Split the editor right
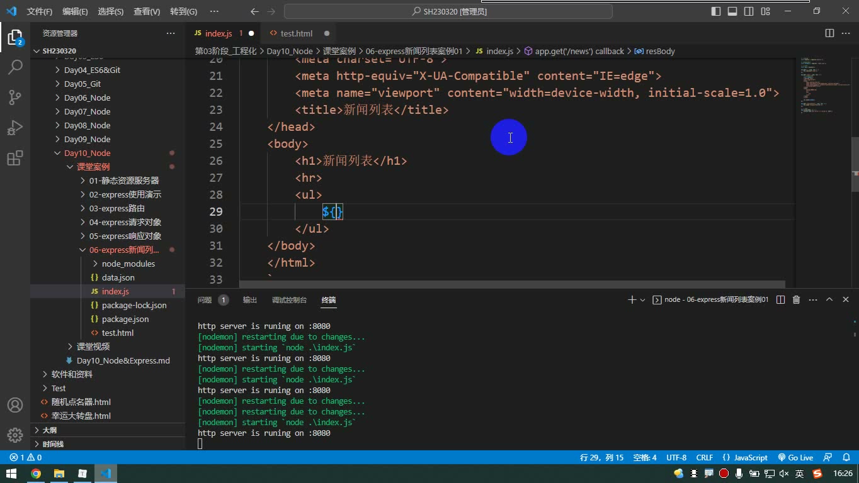Screen dimensions: 859x483 coord(829,33)
